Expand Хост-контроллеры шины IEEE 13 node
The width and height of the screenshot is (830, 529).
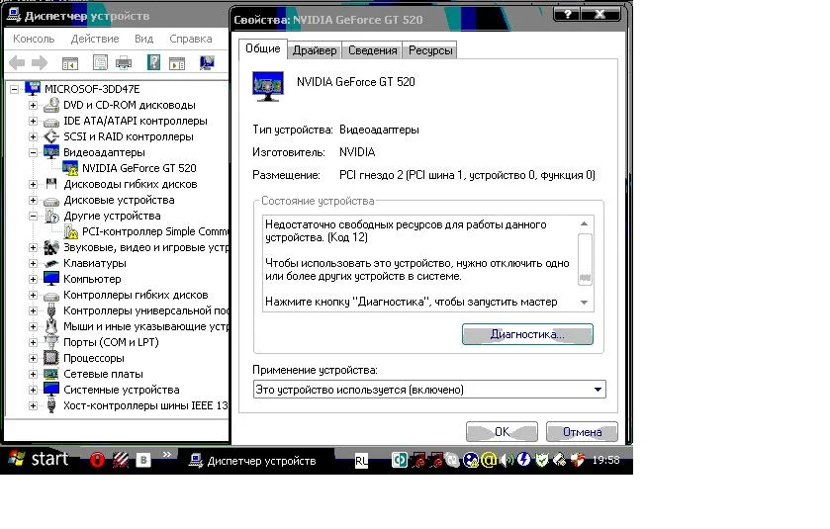pos(33,405)
